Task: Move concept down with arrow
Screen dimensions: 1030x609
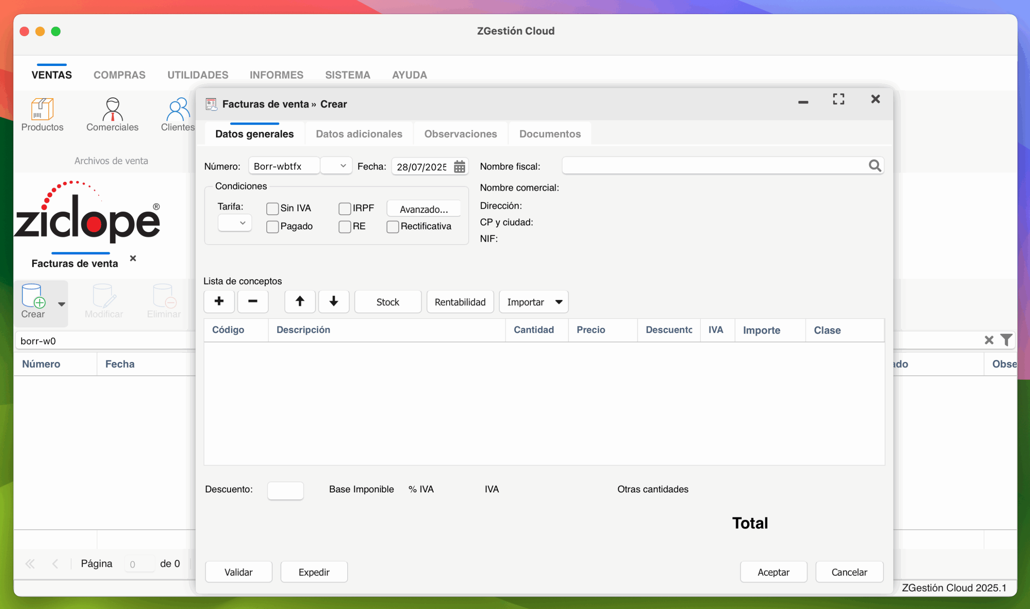Action: (334, 302)
